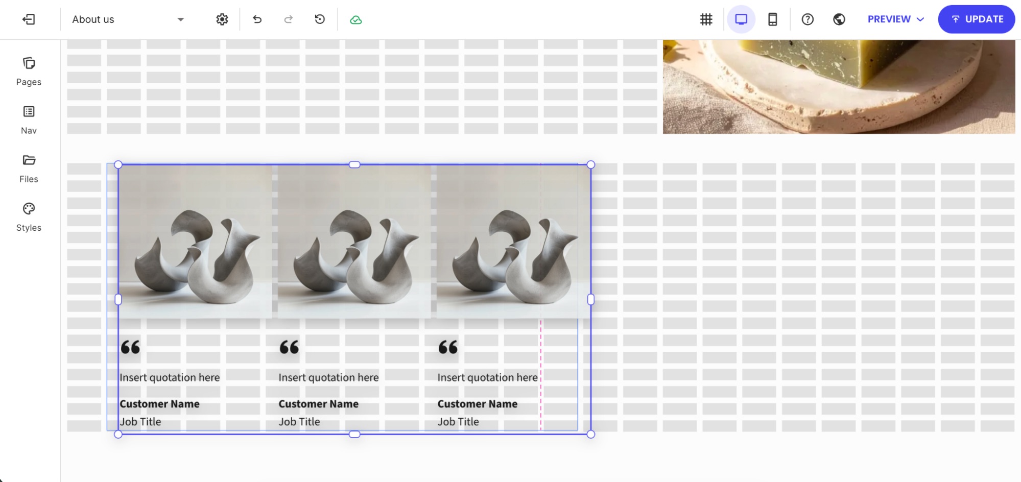Open the About us page dropdown
The height and width of the screenshot is (482, 1021).
pos(128,19)
